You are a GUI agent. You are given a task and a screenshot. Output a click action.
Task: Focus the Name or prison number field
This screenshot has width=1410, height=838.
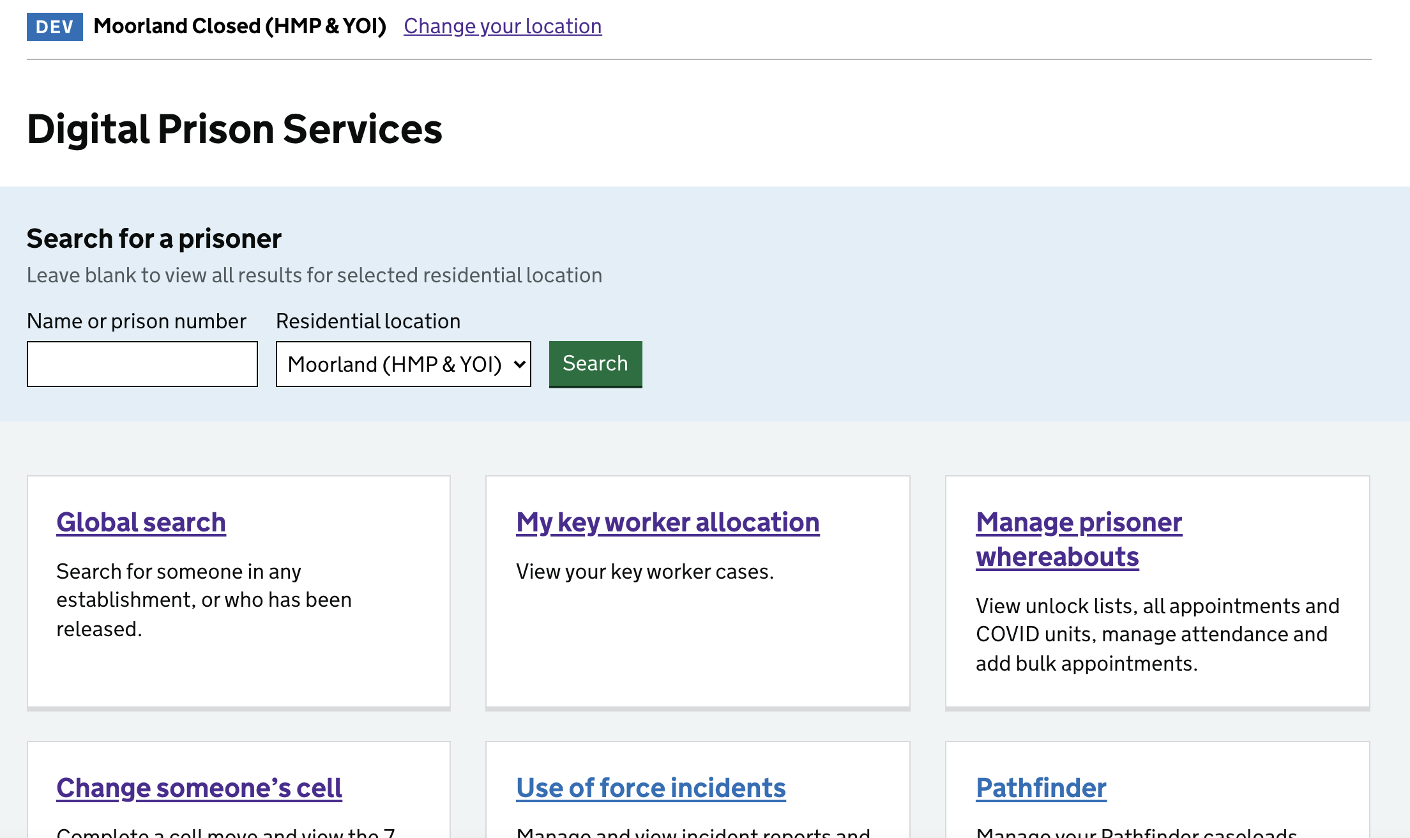[x=142, y=364]
